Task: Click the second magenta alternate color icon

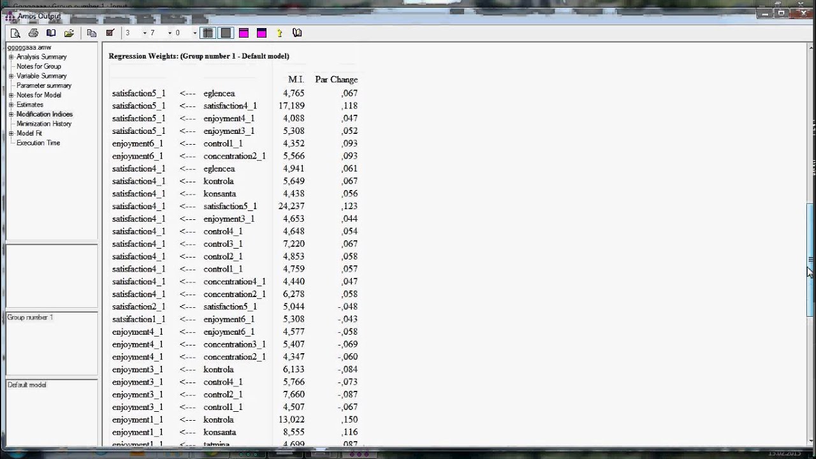Action: pos(261,33)
